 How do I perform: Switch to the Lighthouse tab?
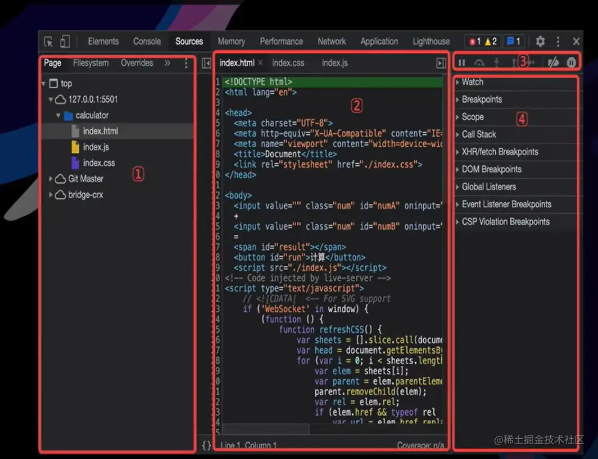pos(431,42)
